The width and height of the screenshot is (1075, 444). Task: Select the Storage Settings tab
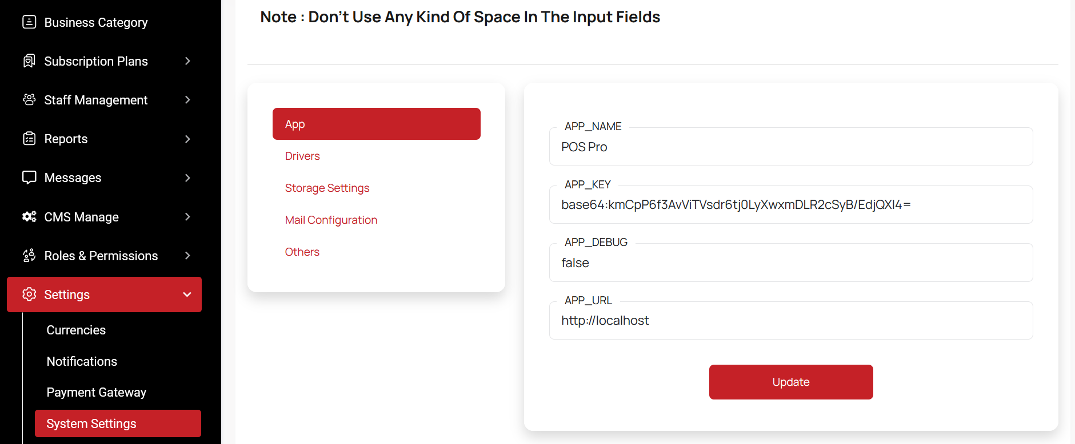coord(327,188)
